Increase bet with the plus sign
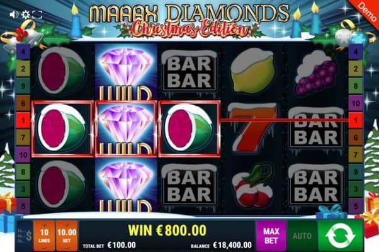This screenshot has height=252, width=379. [x=67, y=224]
